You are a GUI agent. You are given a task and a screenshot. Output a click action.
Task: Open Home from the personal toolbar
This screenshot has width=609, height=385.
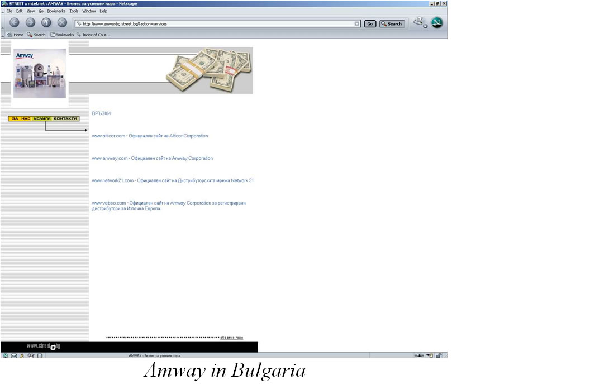[16, 35]
